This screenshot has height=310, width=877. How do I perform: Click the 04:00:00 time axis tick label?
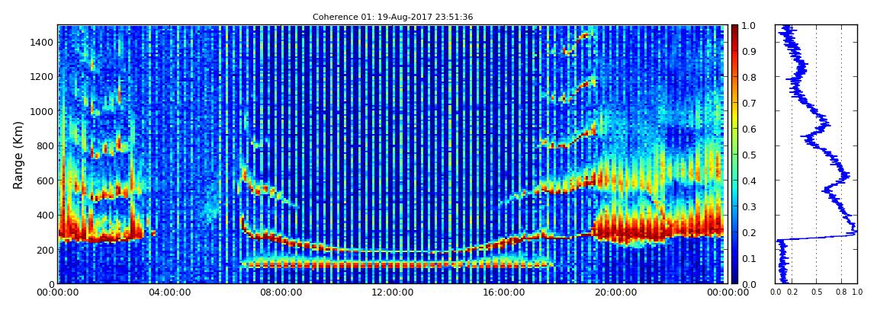click(169, 292)
